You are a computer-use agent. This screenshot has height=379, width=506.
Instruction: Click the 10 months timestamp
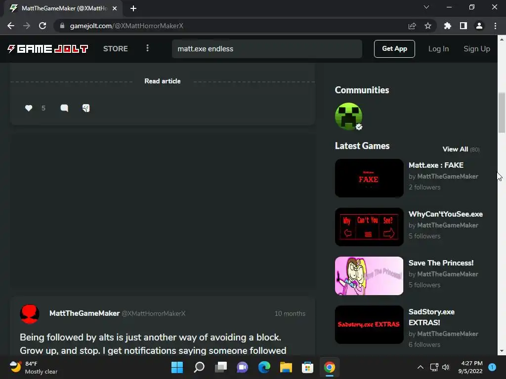(290, 313)
